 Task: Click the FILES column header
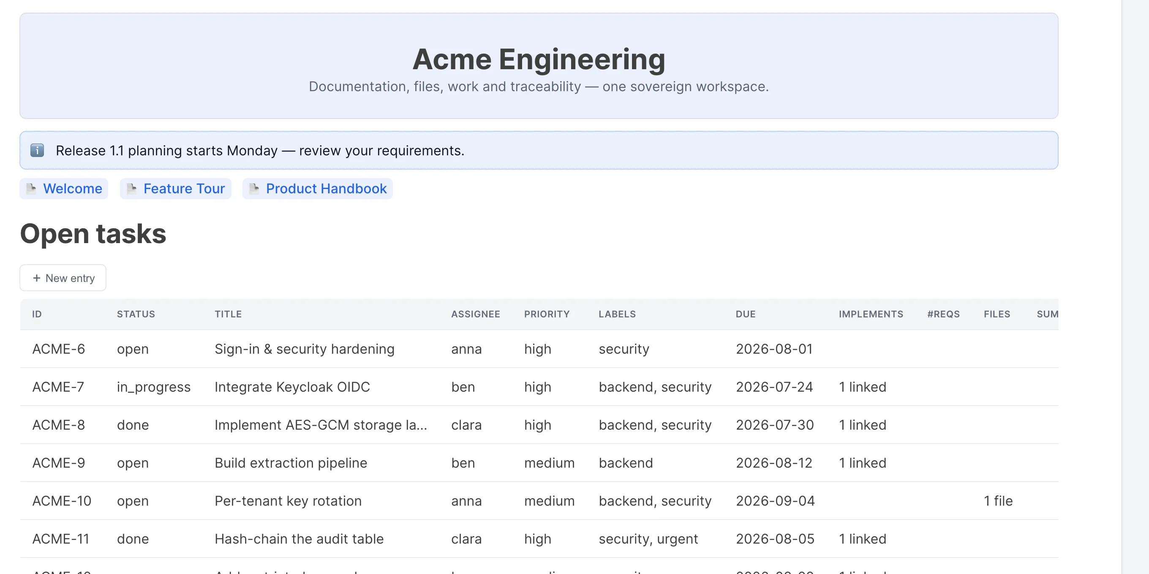tap(997, 314)
